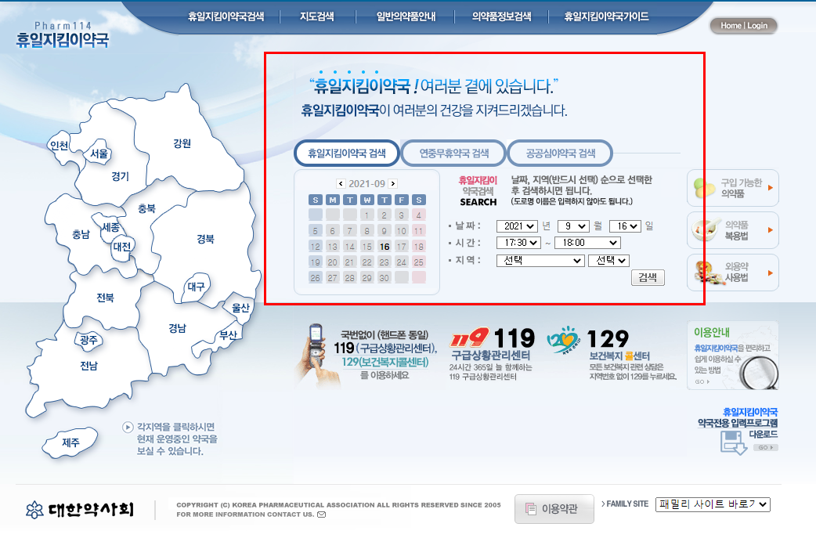Screen dimensions: 816x556
Task: Open 의약품정보검색 in the top menu
Action: 502,16
